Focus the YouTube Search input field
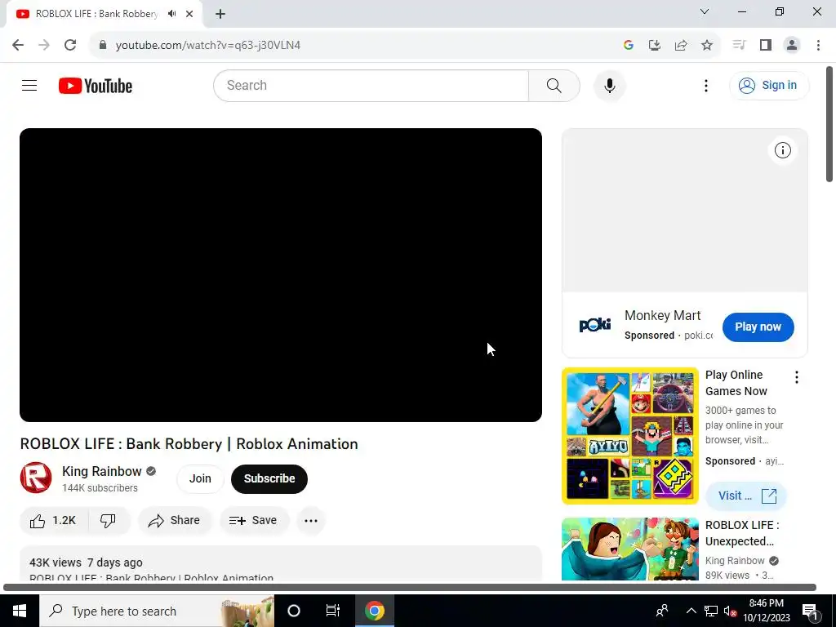 [371, 85]
